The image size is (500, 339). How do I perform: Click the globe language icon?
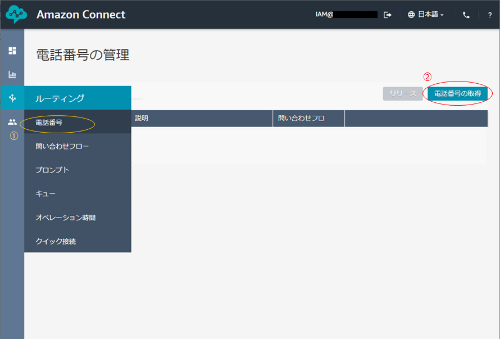pyautogui.click(x=411, y=15)
